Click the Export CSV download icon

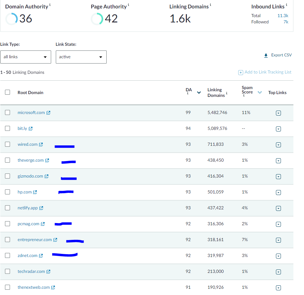[x=266, y=55]
